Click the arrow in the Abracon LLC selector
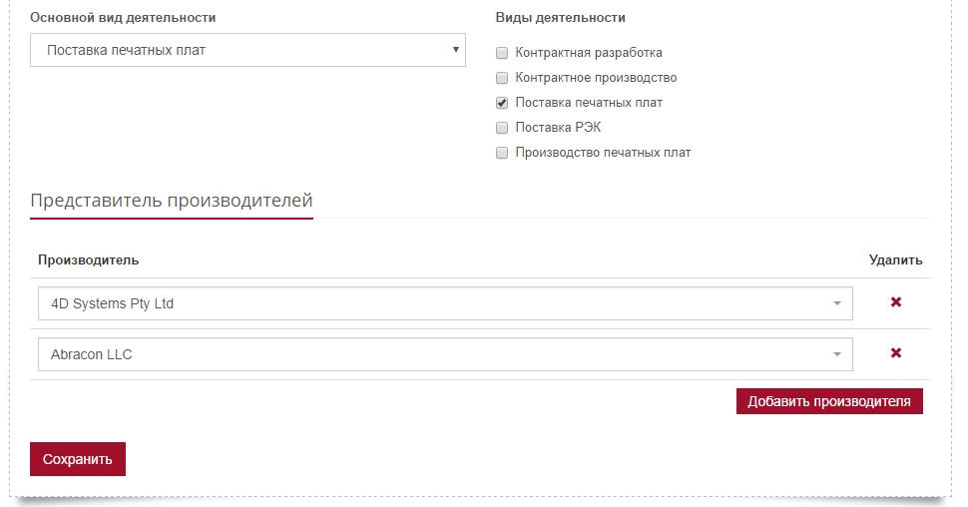The image size is (968, 507). 837,354
